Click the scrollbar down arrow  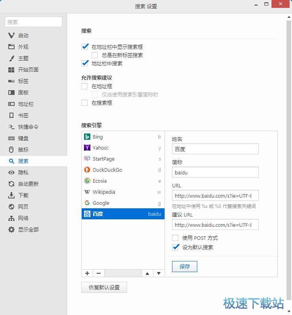click(x=289, y=312)
